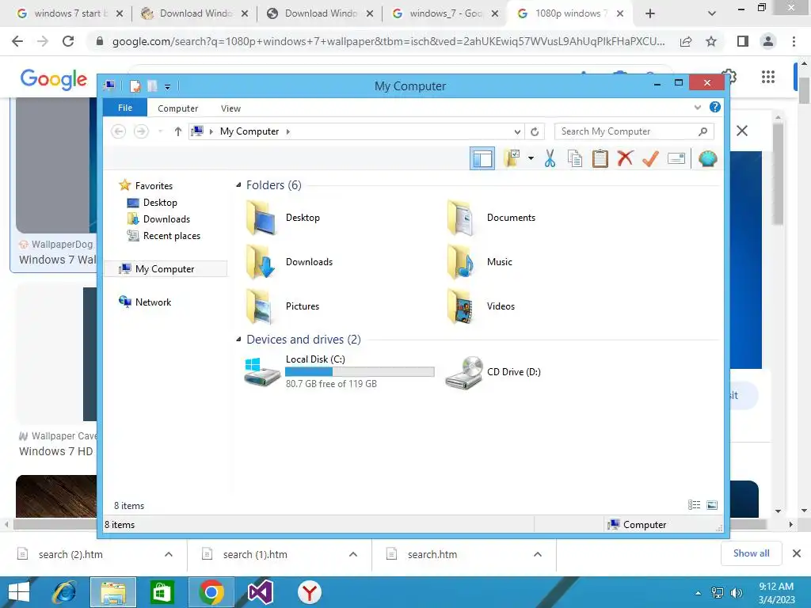Click the Rename toolbar icon
This screenshot has width=811, height=608.
tap(676, 158)
